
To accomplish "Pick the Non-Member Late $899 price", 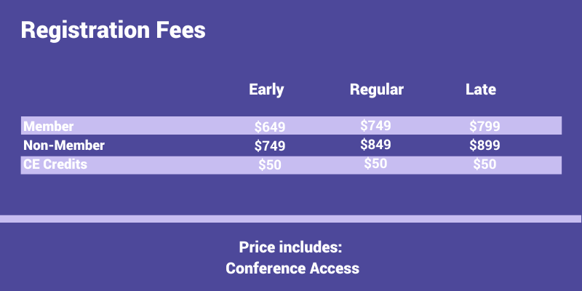I will [485, 146].
